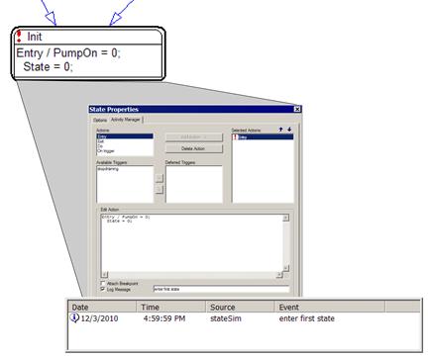The height and width of the screenshot is (358, 428).
Task: Select Entry in the Actions list
Action: 125,136
